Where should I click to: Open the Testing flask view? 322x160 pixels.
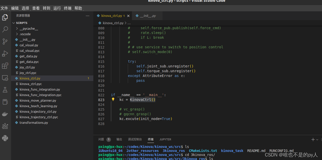[5, 90]
